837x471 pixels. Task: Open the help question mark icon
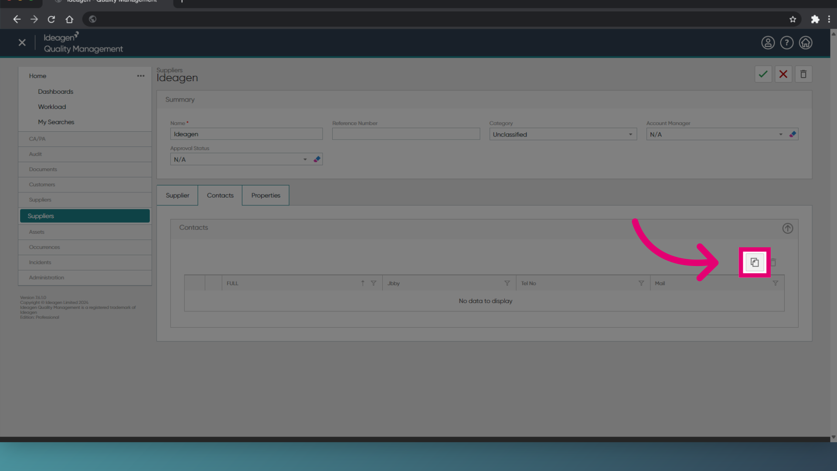(786, 43)
